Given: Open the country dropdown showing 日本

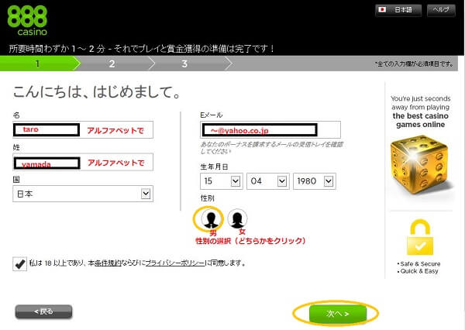Looking at the screenshot, I should tap(83, 194).
